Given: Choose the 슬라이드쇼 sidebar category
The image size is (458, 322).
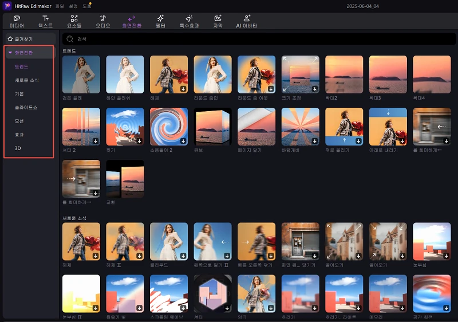Looking at the screenshot, I should tap(26, 107).
